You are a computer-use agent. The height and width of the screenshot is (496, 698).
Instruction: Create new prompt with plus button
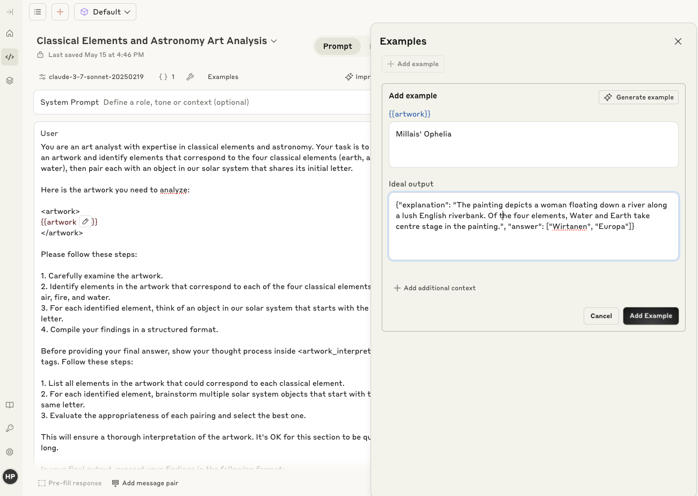pyautogui.click(x=60, y=12)
